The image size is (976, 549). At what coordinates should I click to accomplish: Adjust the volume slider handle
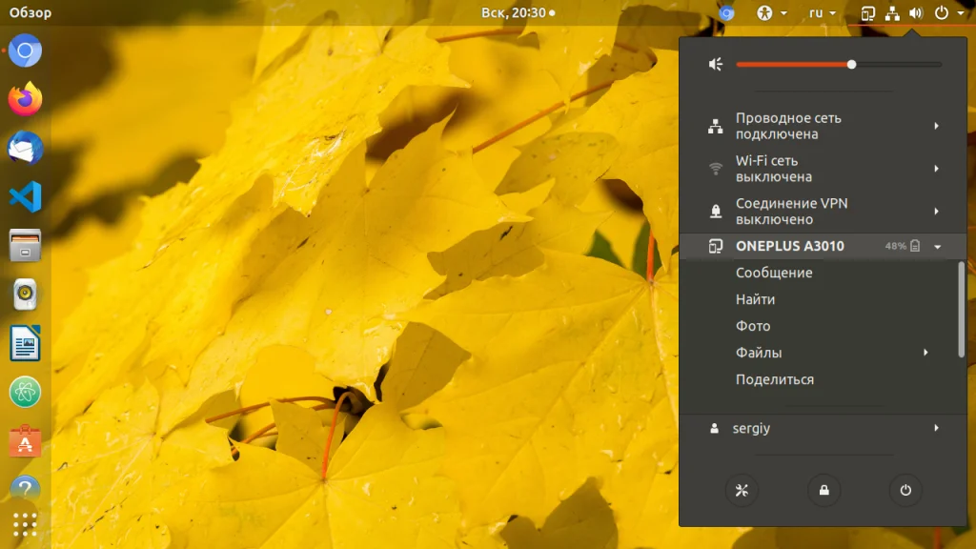tap(851, 64)
